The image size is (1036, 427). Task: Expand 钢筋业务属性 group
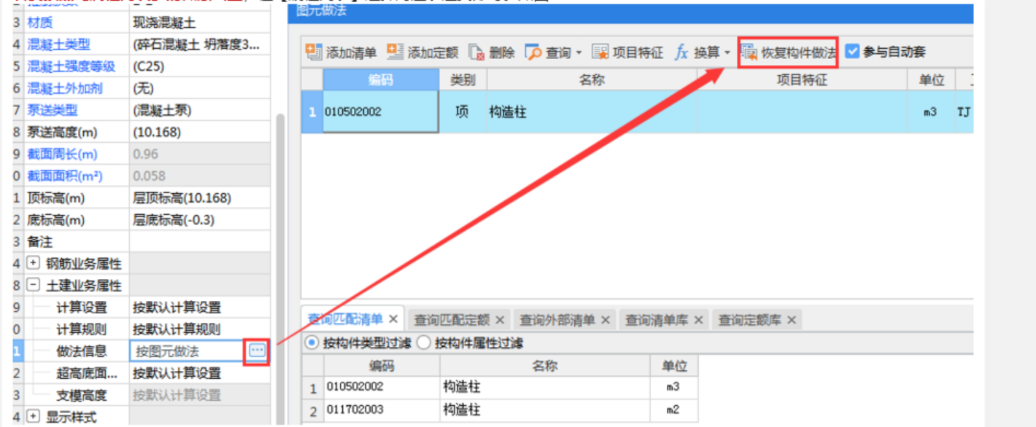(33, 264)
